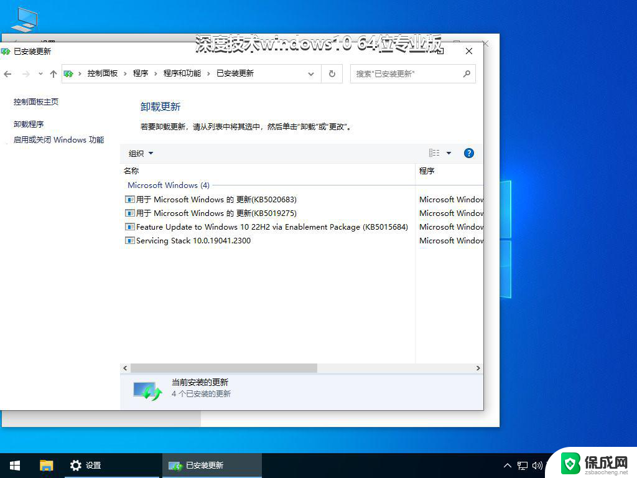Show hidden tray icons chevron

tap(508, 466)
